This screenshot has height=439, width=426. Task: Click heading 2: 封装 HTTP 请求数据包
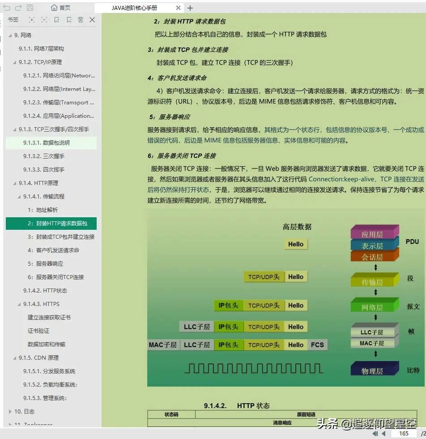[190, 22]
